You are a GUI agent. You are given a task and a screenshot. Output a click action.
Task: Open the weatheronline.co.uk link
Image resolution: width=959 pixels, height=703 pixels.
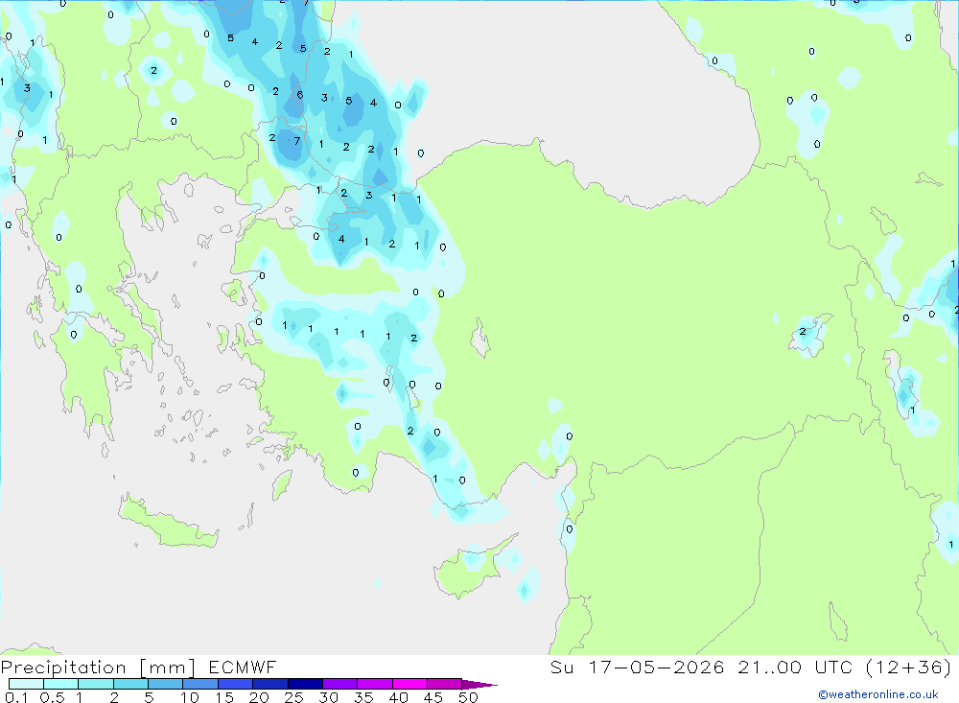[x=878, y=694]
